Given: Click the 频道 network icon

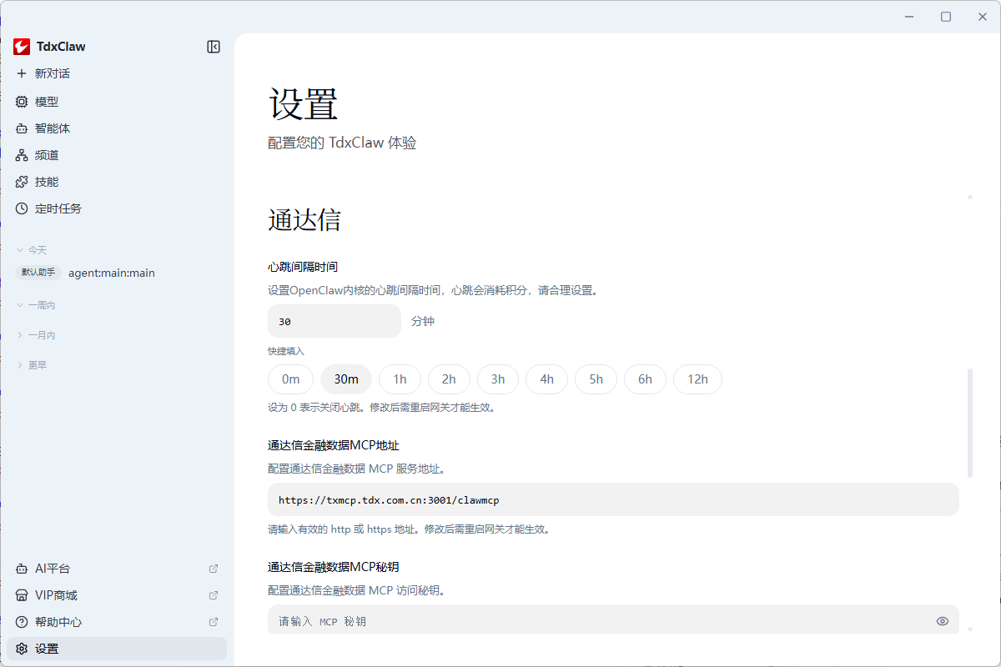Looking at the screenshot, I should (22, 155).
